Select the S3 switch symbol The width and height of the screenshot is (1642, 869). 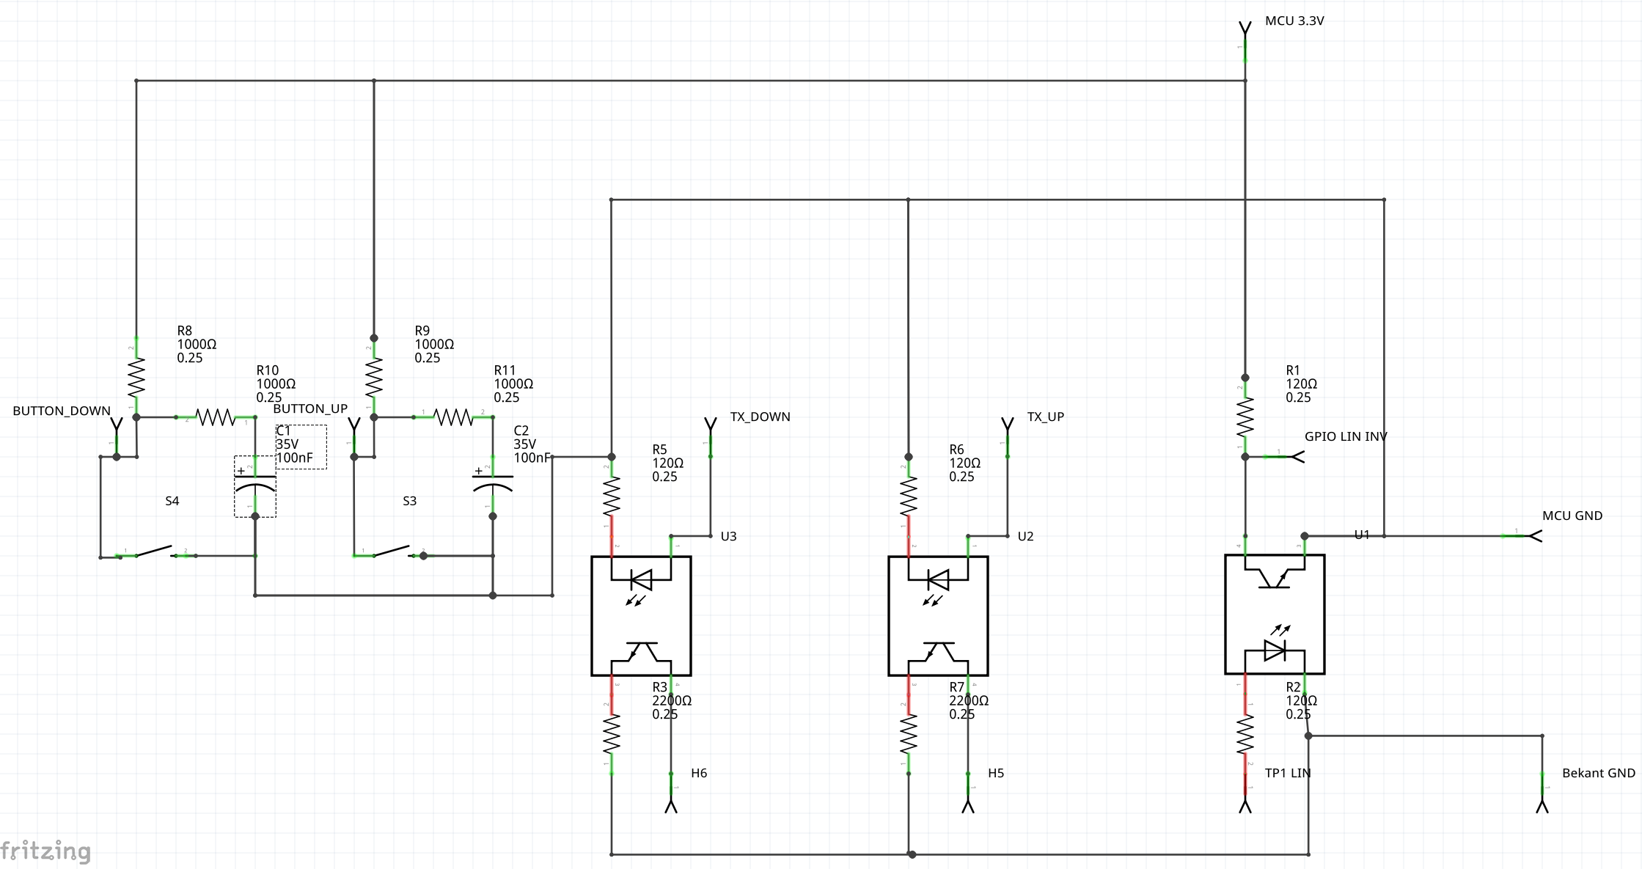(394, 551)
